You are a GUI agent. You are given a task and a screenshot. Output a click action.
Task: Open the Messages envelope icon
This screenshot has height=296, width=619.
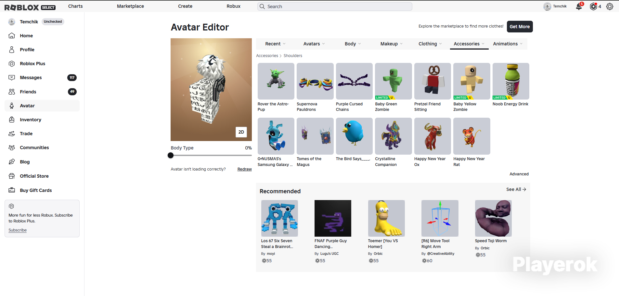pyautogui.click(x=12, y=77)
